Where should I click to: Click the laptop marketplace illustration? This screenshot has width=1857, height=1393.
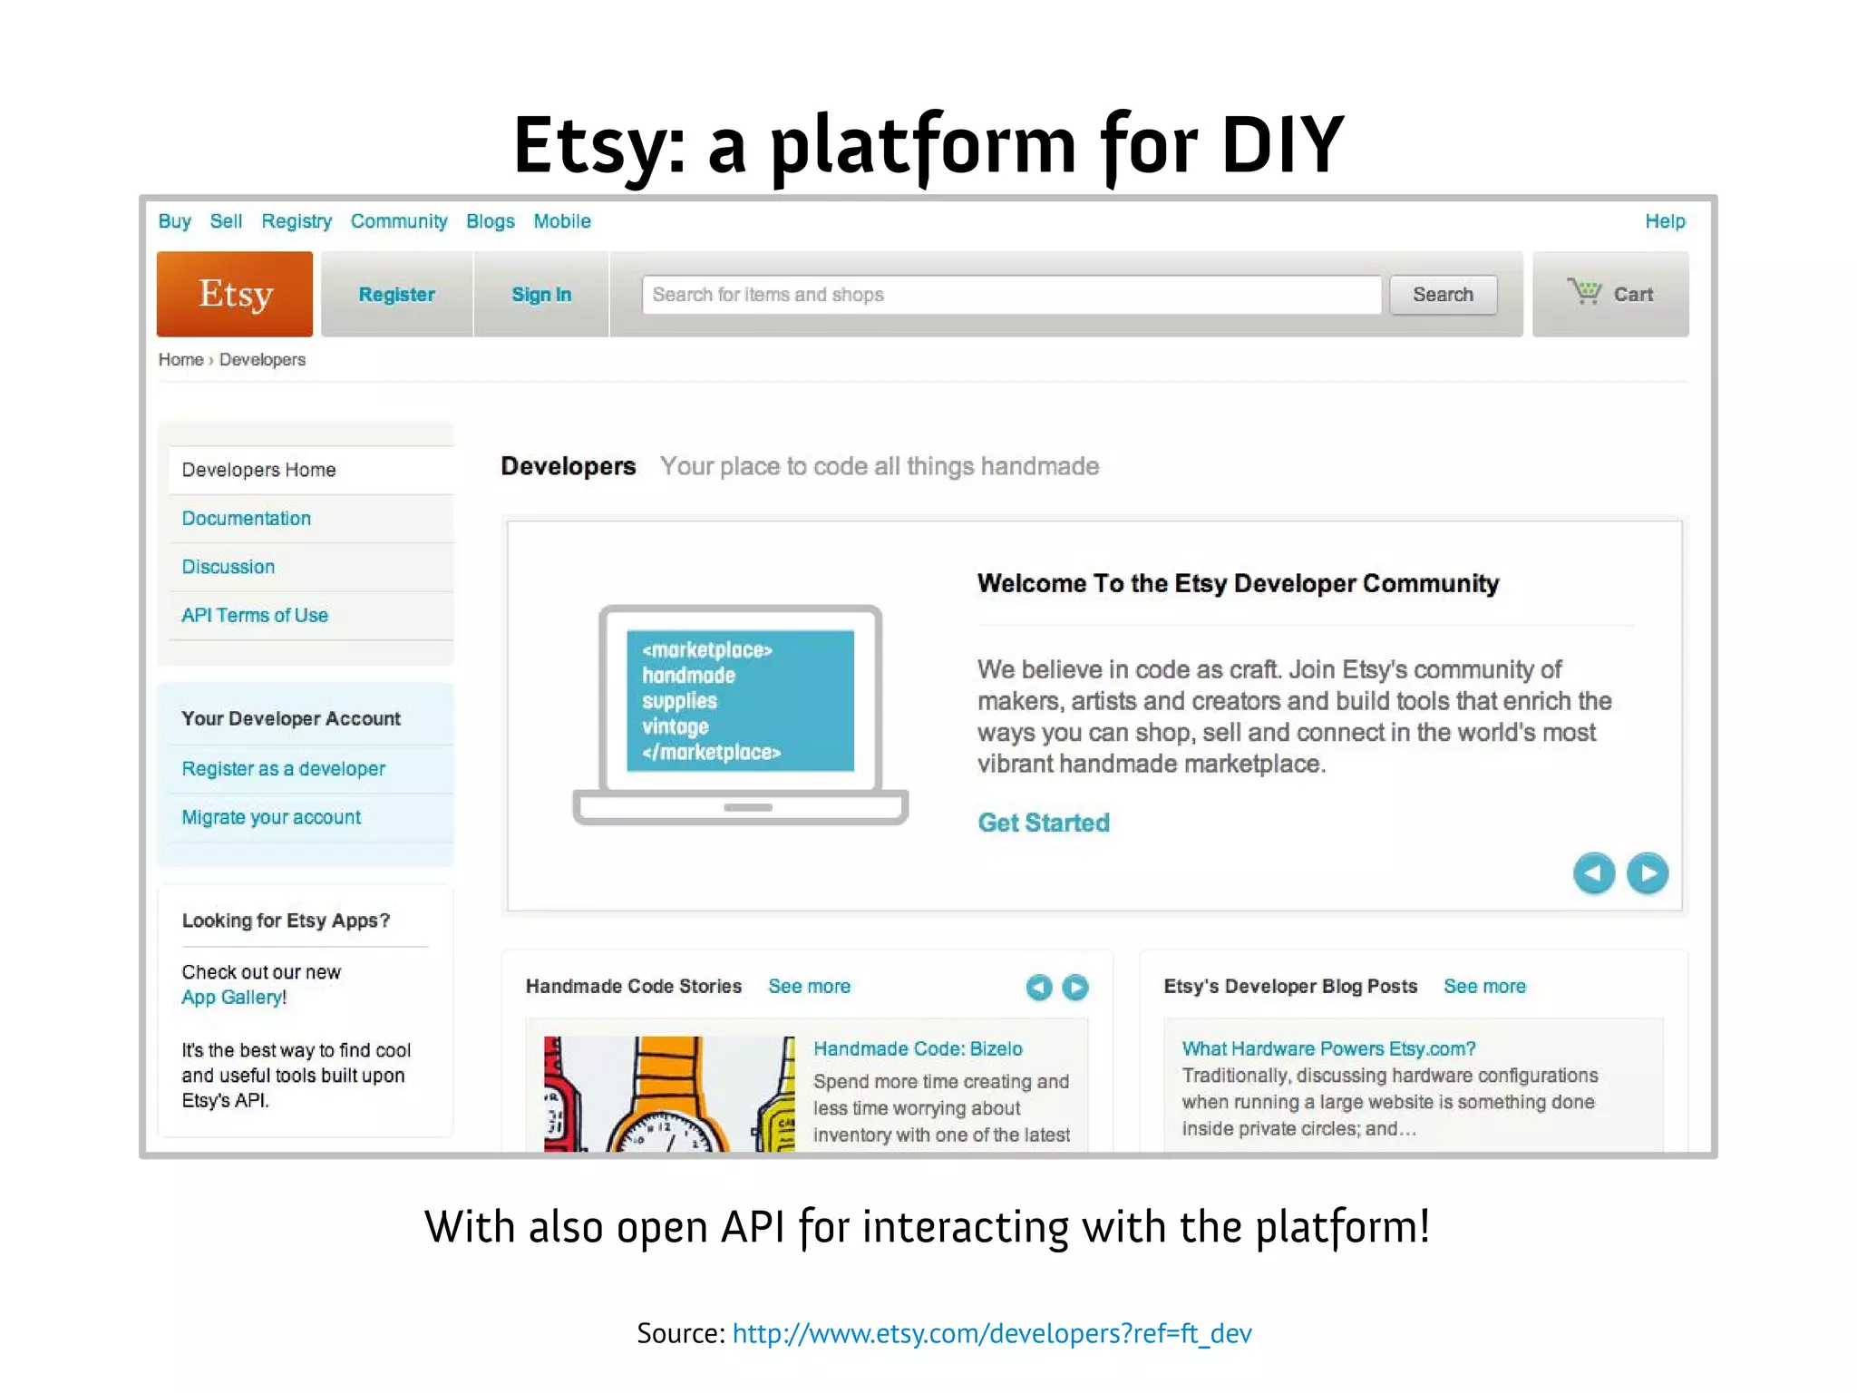[740, 715]
